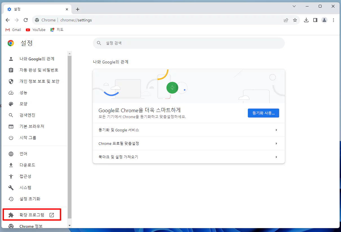Expand Chrome 프로필 맞춤설정 row
341x232 pixels.
coord(189,143)
